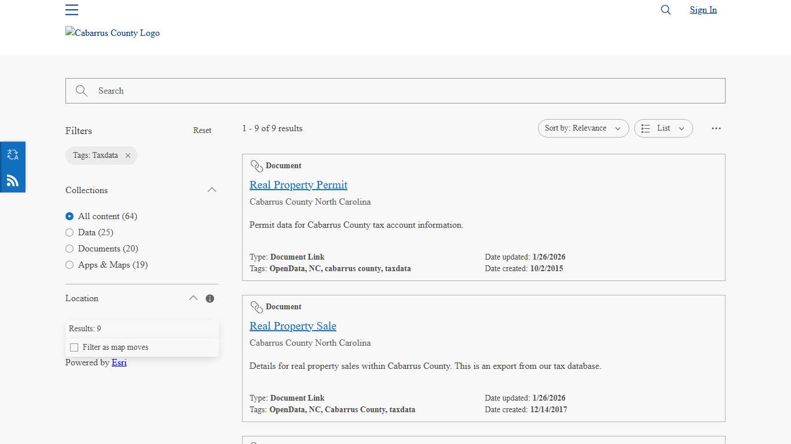Screen dimensions: 791x444
Task: Click the search magnifier icon top right
Action: click(665, 10)
